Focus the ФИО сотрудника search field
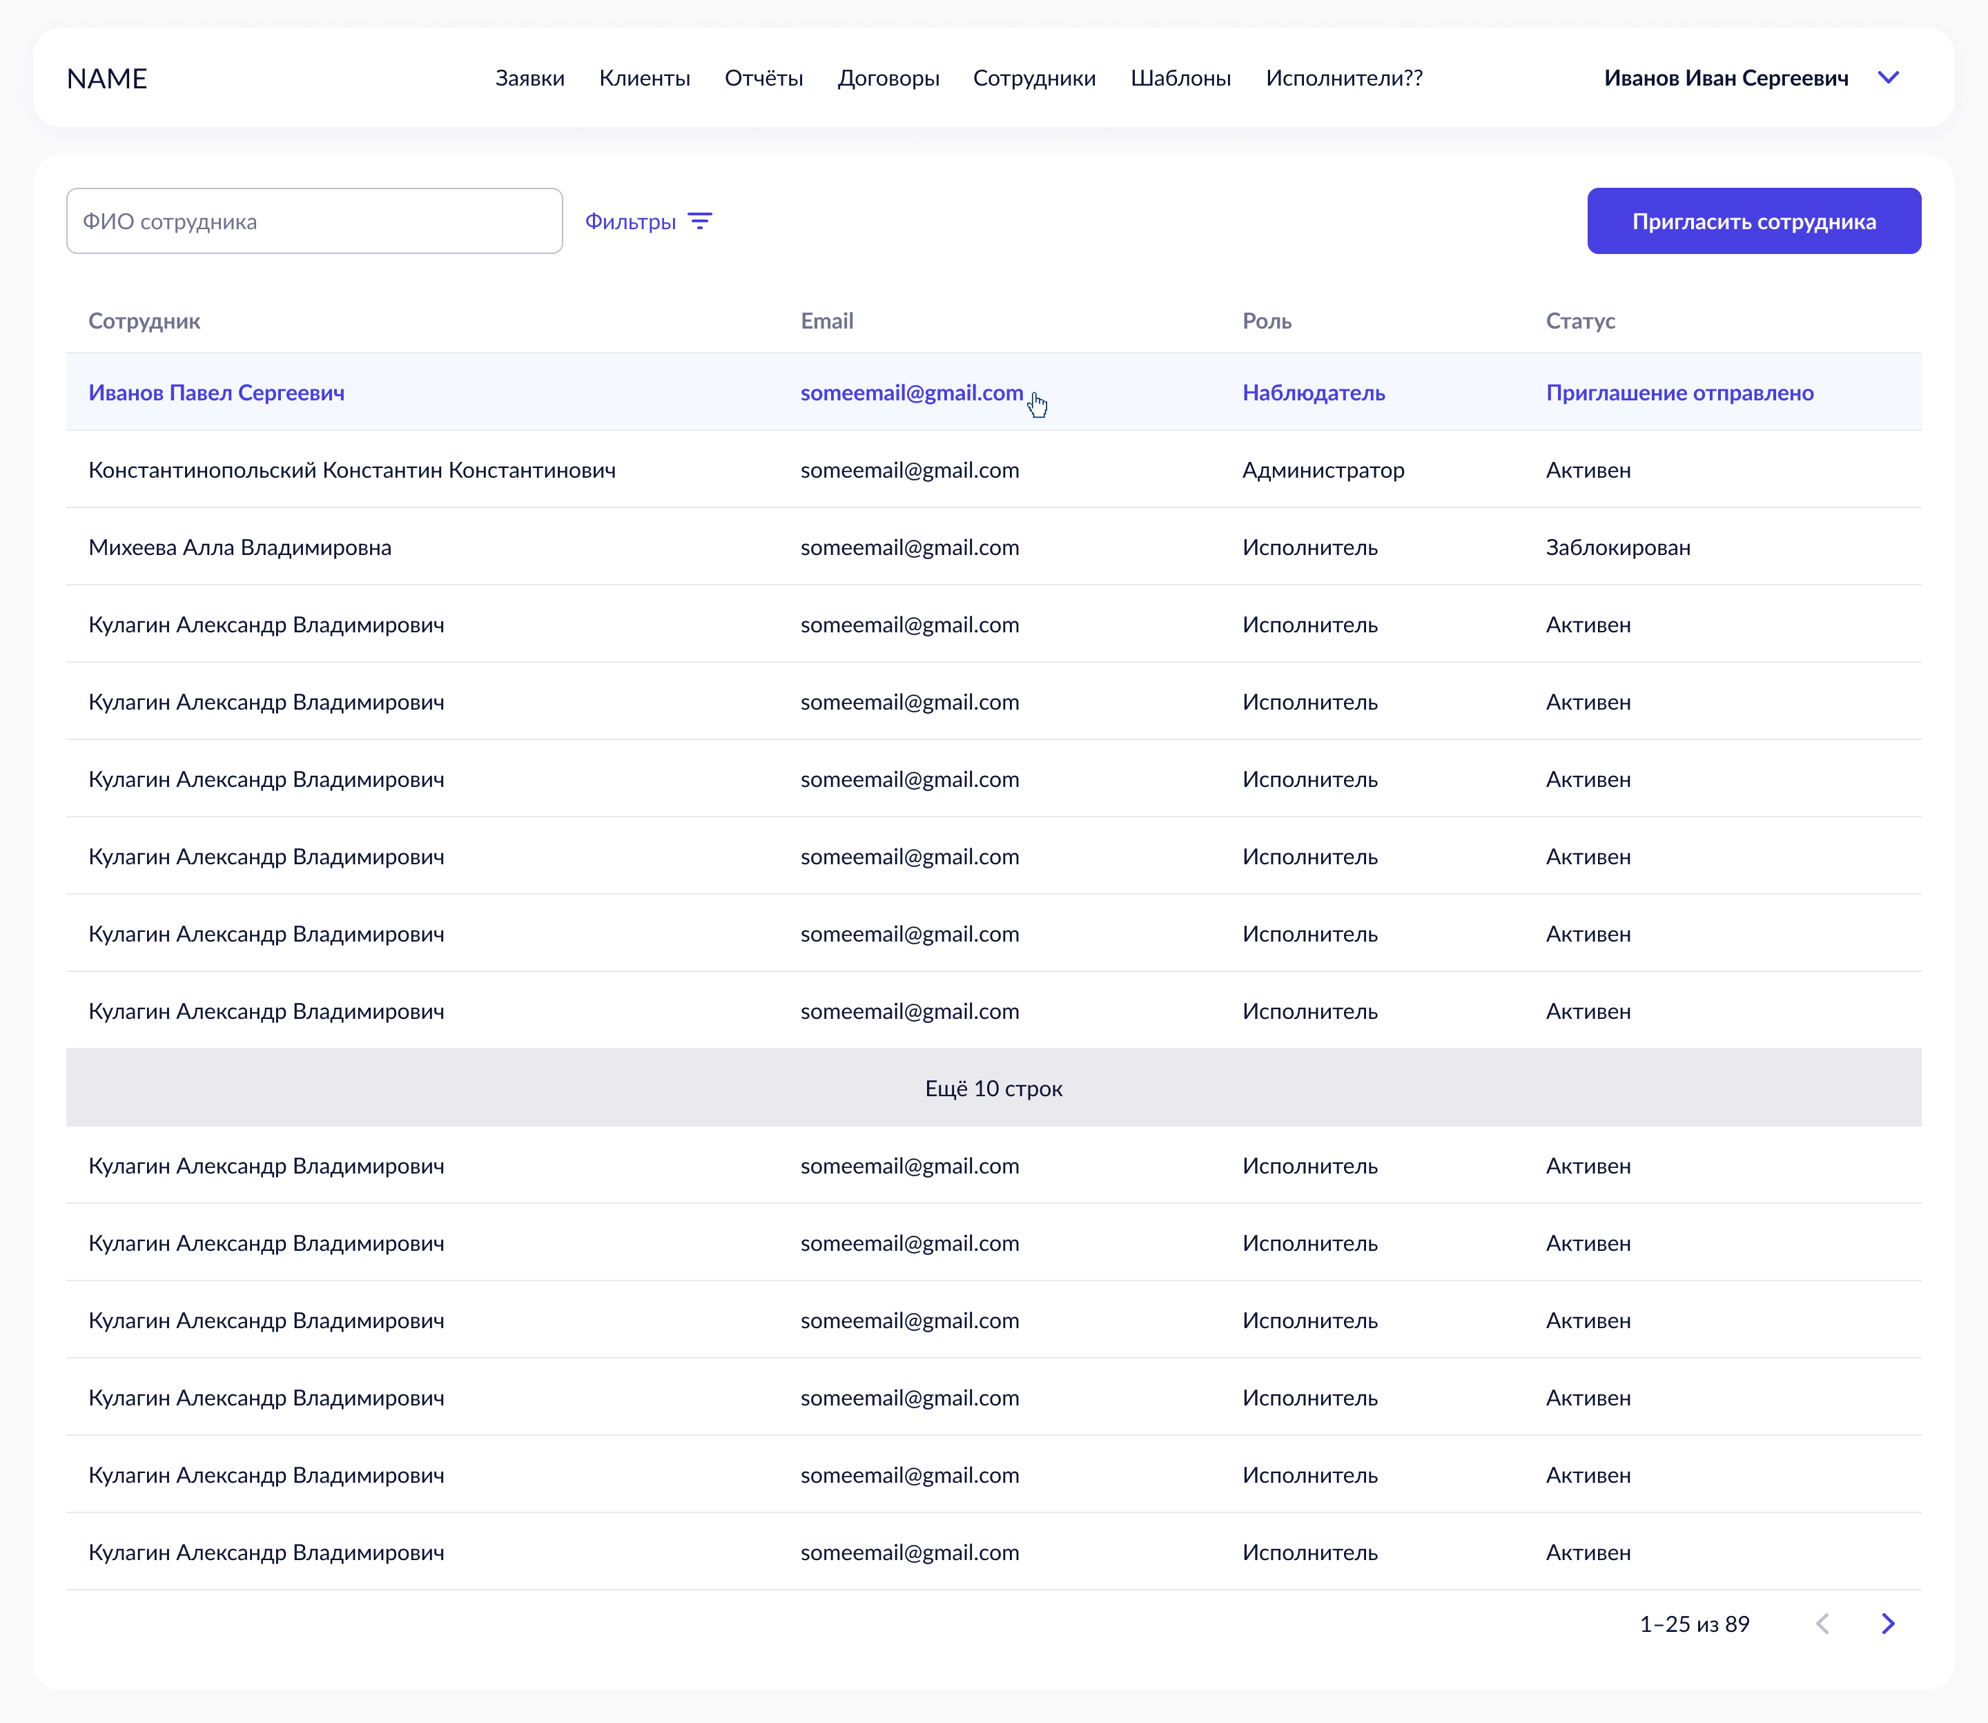The width and height of the screenshot is (1988, 1723). click(x=314, y=221)
